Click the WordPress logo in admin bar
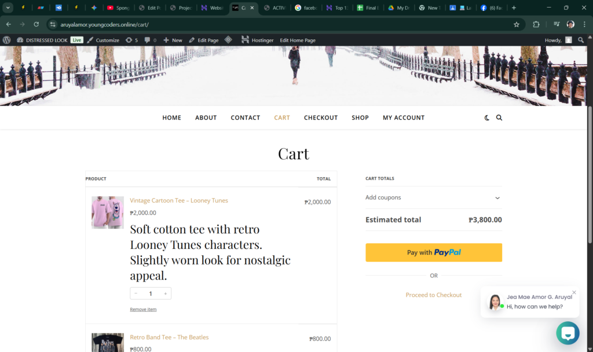This screenshot has height=352, width=593. [x=7, y=40]
